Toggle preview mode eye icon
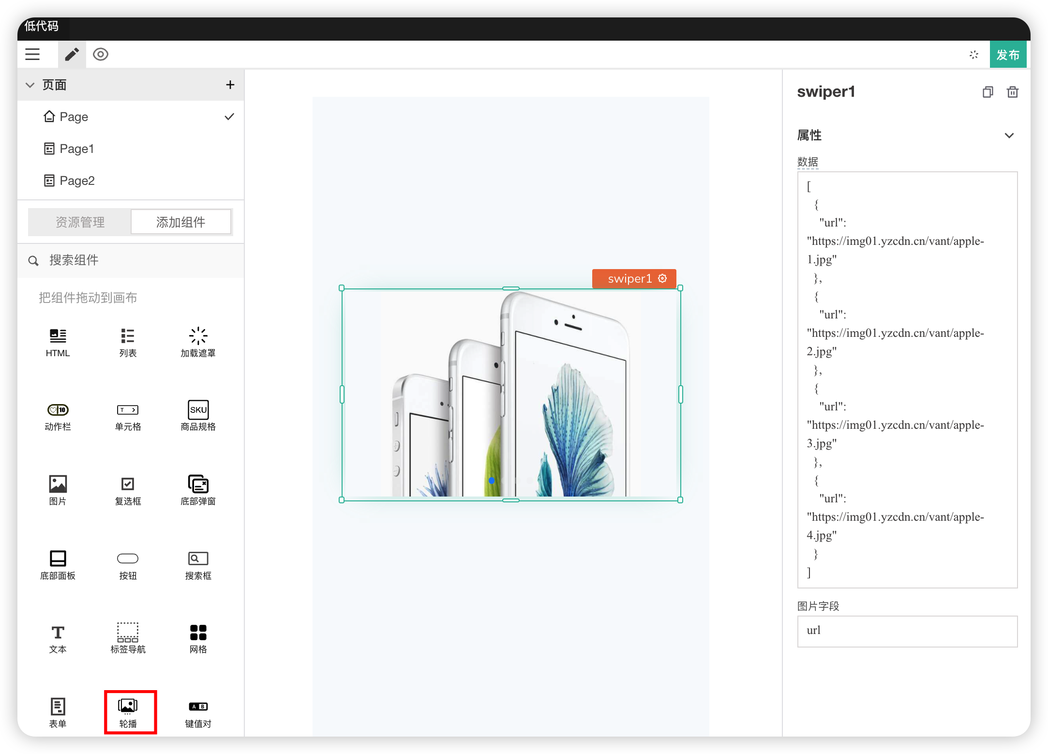Screen dimensions: 1048x754 (101, 54)
